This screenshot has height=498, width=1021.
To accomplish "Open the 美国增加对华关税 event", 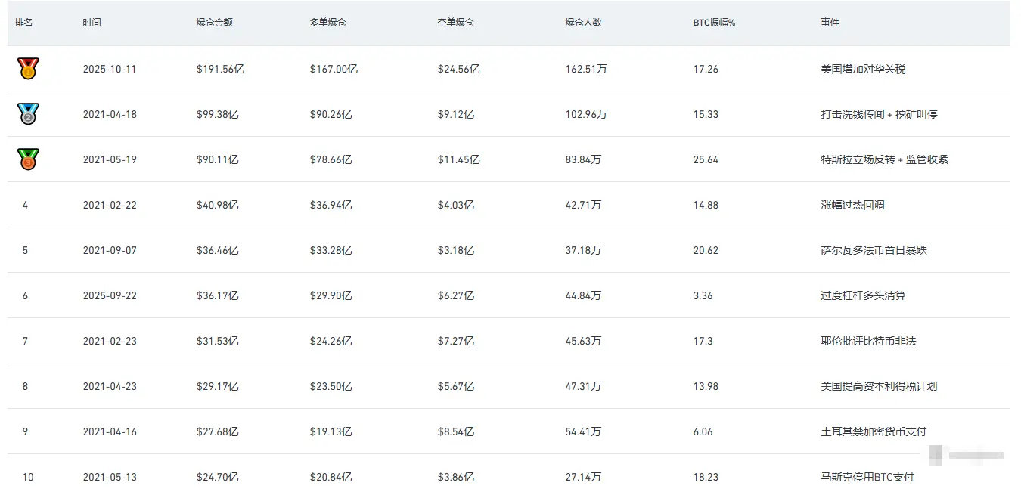I will [863, 69].
